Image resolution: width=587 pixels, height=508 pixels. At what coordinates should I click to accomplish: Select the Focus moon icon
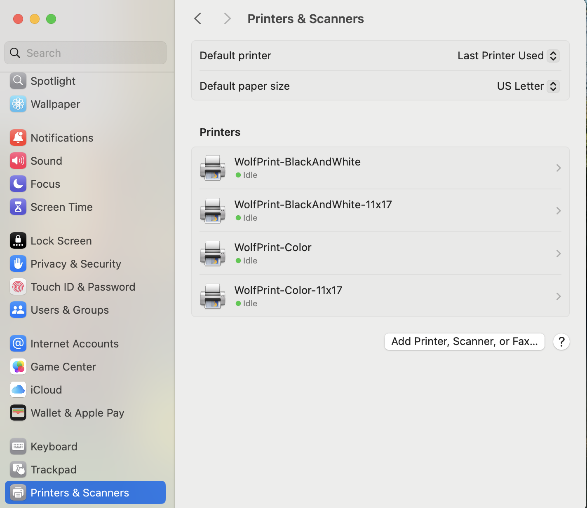(18, 184)
